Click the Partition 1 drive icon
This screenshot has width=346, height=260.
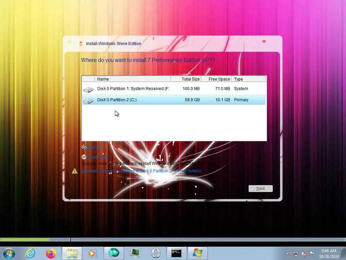(x=88, y=89)
